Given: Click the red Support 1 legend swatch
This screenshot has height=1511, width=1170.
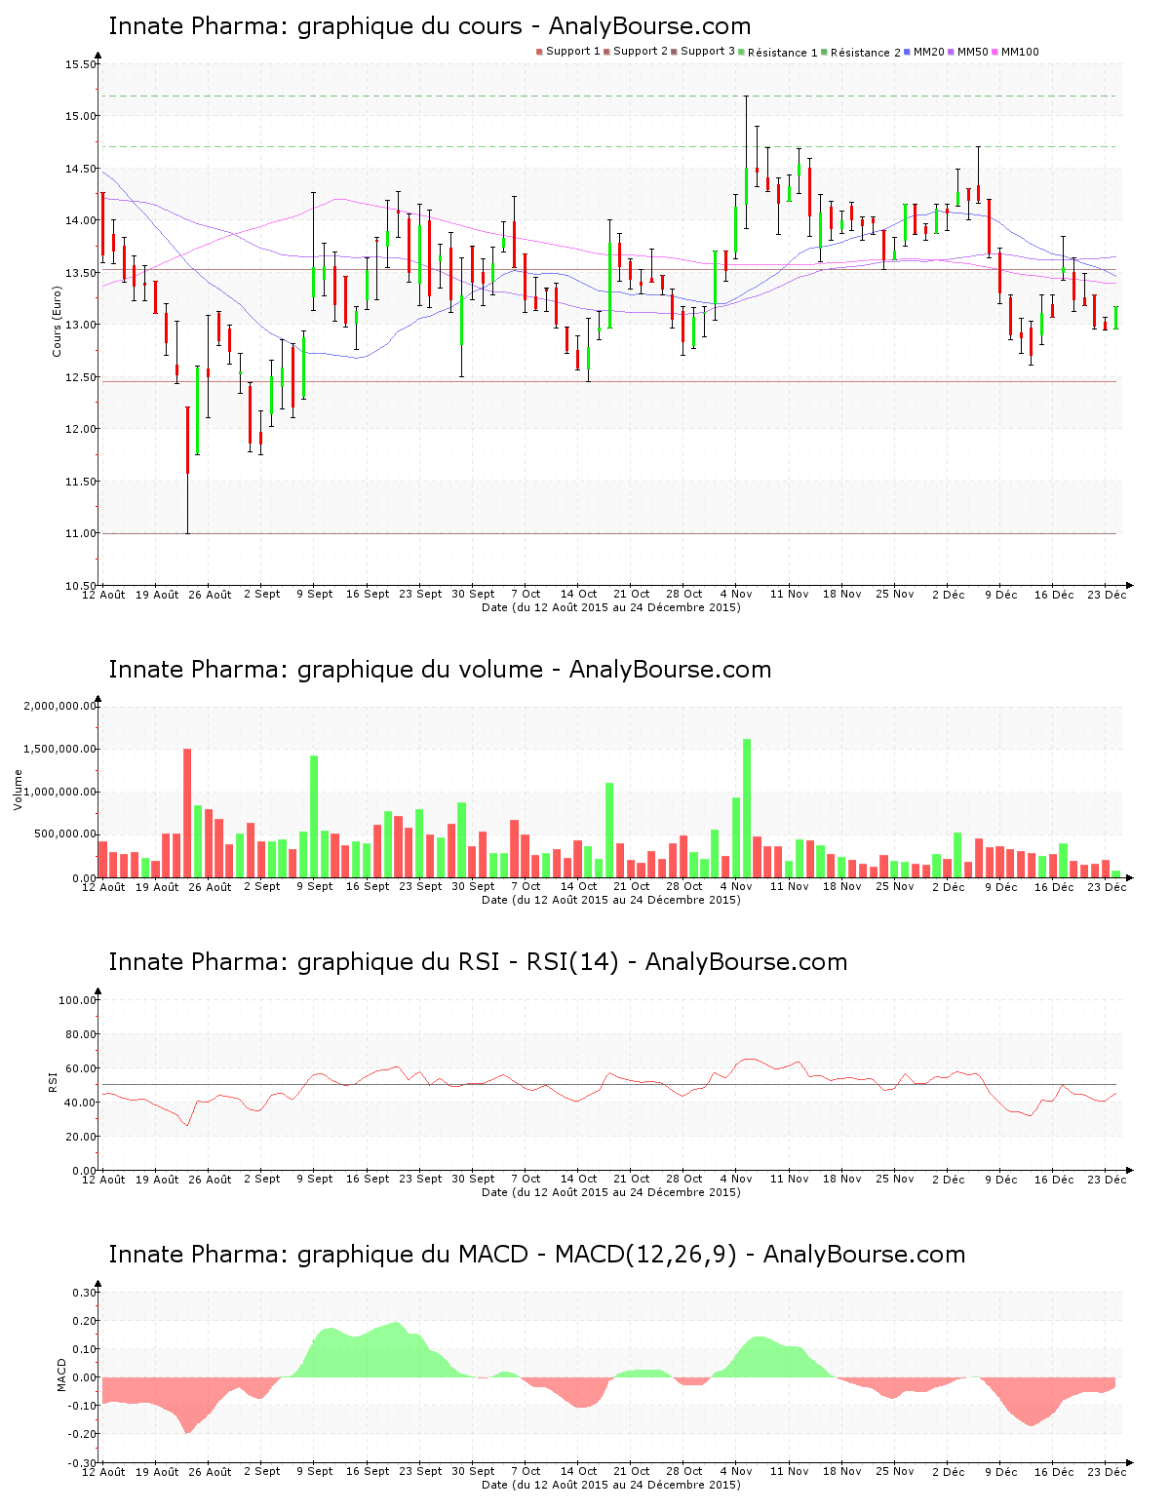Looking at the screenshot, I should coord(539,52).
